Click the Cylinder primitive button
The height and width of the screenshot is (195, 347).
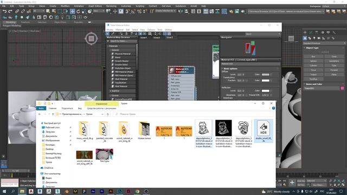tap(313, 66)
